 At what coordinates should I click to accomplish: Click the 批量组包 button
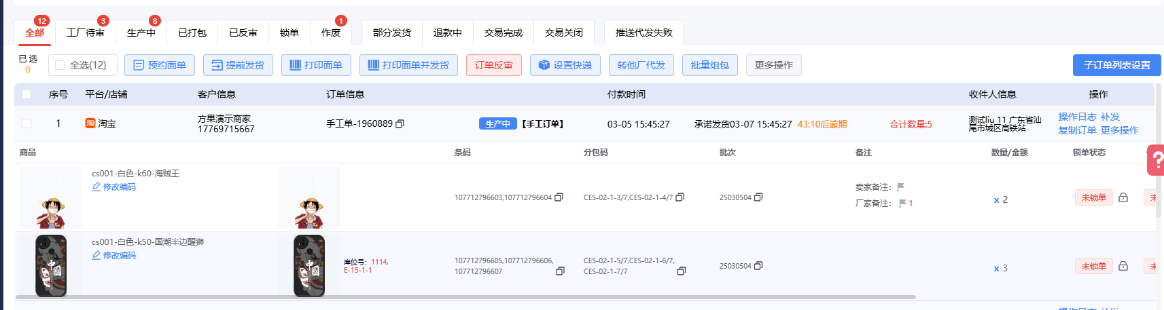click(710, 65)
